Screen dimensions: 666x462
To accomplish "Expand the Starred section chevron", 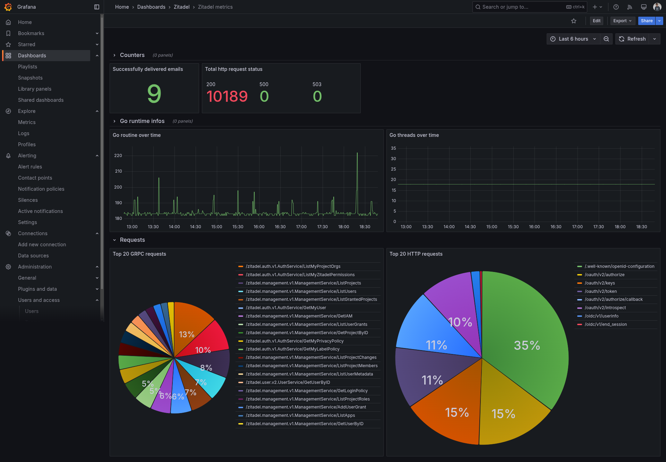I will [x=97, y=44].
